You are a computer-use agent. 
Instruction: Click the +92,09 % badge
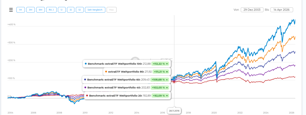click(160, 95)
